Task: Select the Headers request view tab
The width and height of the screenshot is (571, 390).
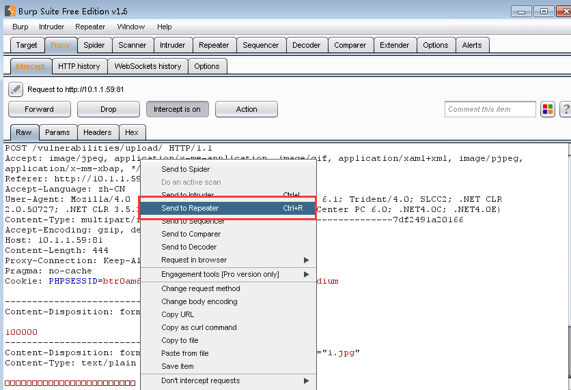Action: tap(98, 132)
